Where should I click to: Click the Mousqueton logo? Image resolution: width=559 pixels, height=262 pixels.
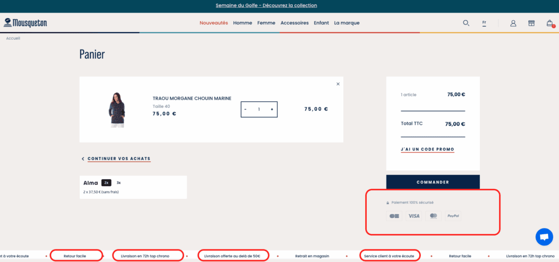pos(25,23)
